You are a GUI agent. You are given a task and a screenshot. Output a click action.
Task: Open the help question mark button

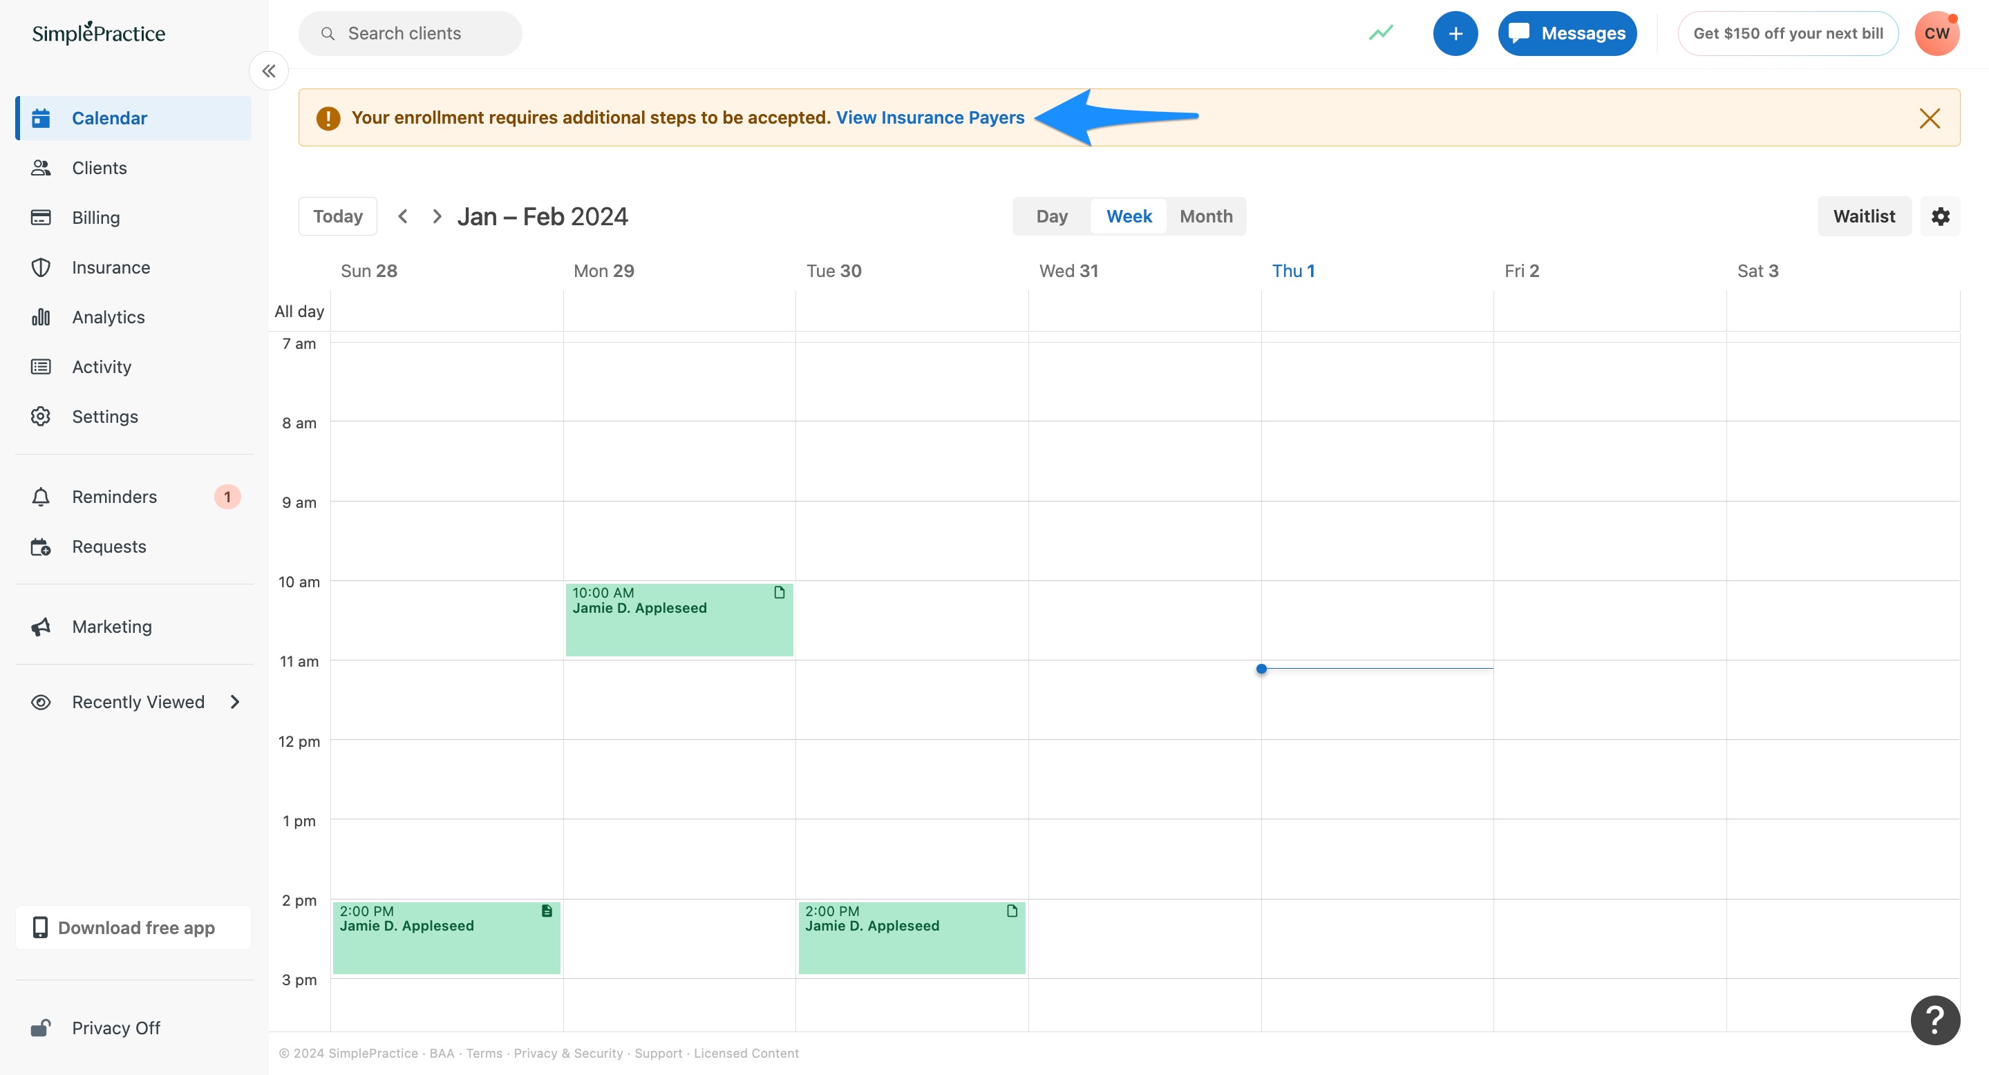click(x=1935, y=1020)
